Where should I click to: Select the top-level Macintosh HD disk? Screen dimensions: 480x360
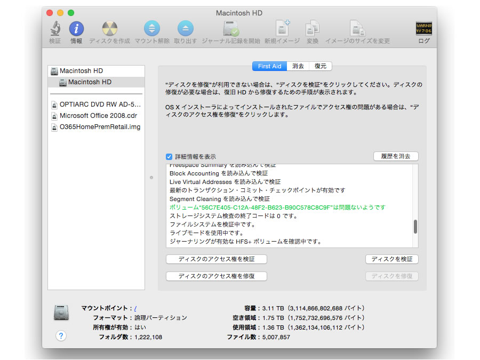click(x=97, y=71)
